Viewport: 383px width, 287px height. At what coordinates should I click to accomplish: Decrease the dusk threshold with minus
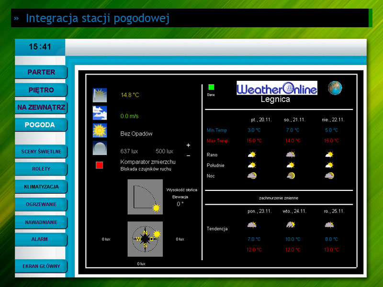click(x=188, y=155)
